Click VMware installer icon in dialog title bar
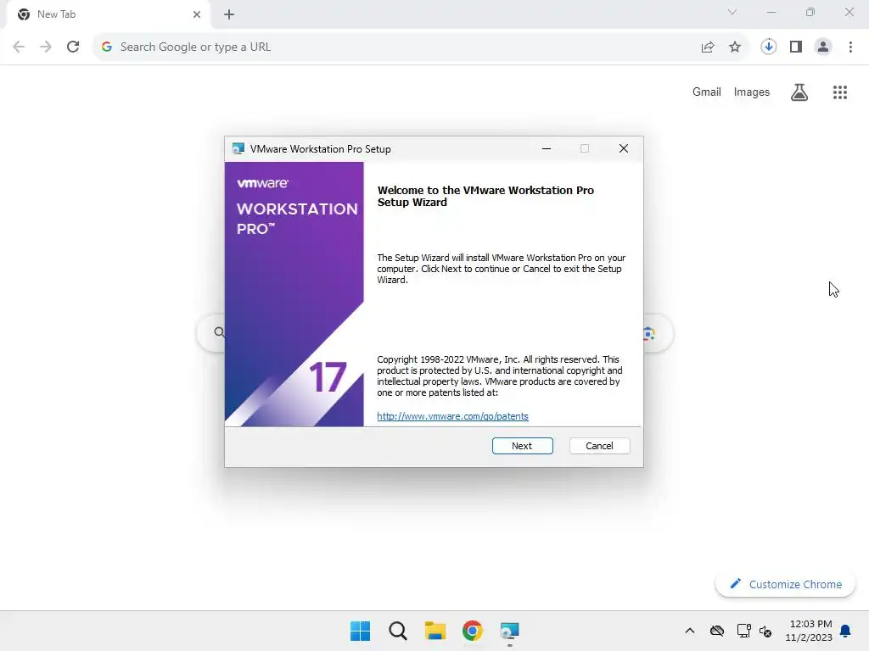Image resolution: width=869 pixels, height=651 pixels. pyautogui.click(x=238, y=148)
